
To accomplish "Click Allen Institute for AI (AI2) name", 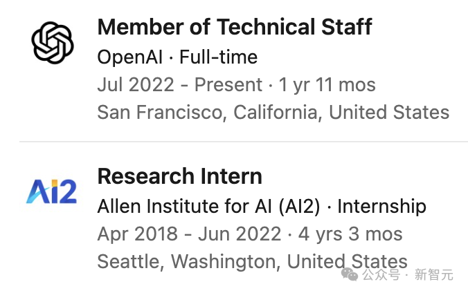I will coord(208,206).
